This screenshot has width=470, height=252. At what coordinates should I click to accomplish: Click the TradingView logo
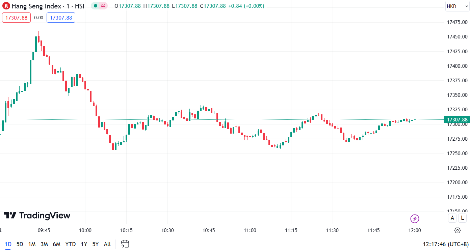click(x=37, y=216)
